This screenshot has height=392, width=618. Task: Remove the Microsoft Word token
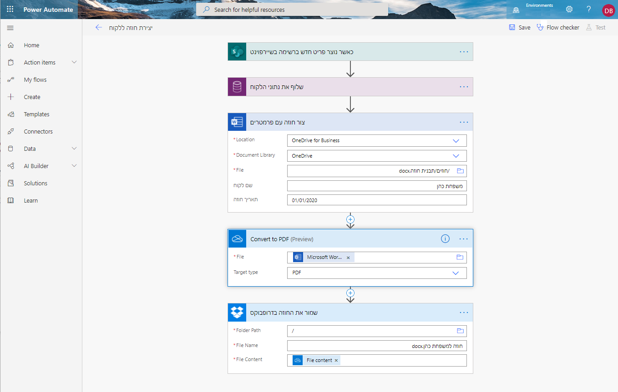[x=348, y=258]
